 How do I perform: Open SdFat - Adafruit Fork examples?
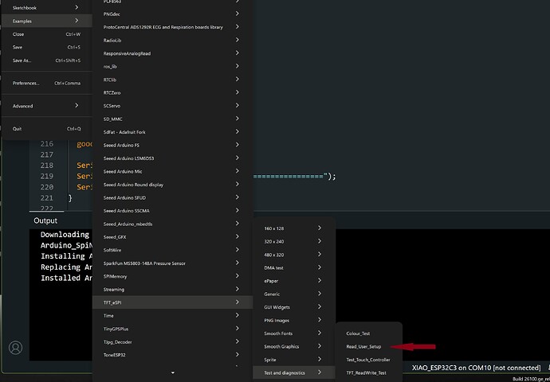(x=173, y=132)
